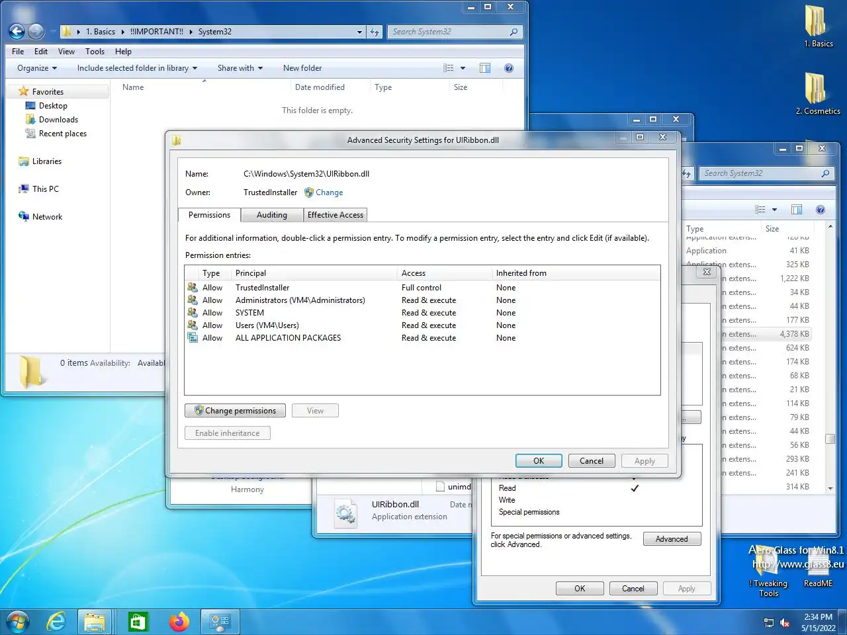Open view dropdown arrow in rear System32 window

774,210
